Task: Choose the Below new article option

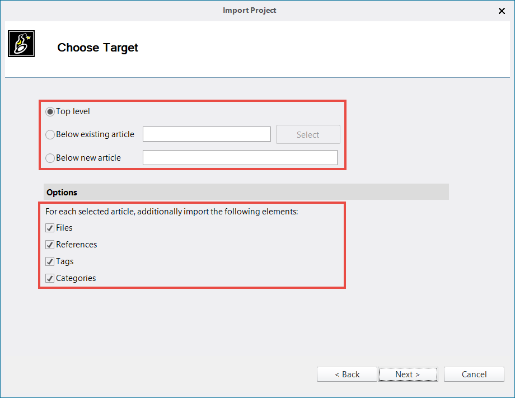Action: coord(50,158)
